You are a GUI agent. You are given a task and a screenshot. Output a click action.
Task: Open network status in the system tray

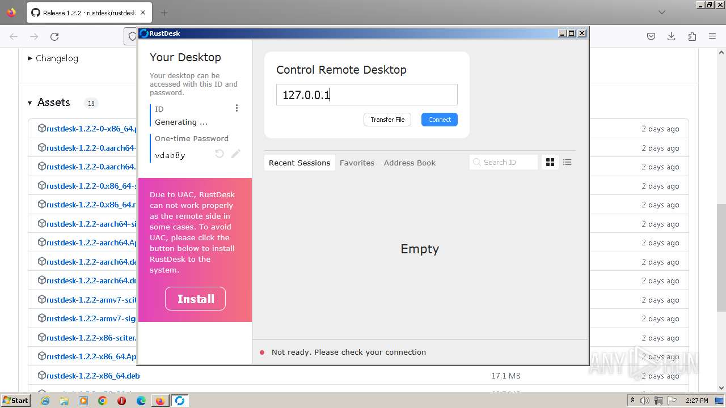click(x=658, y=401)
